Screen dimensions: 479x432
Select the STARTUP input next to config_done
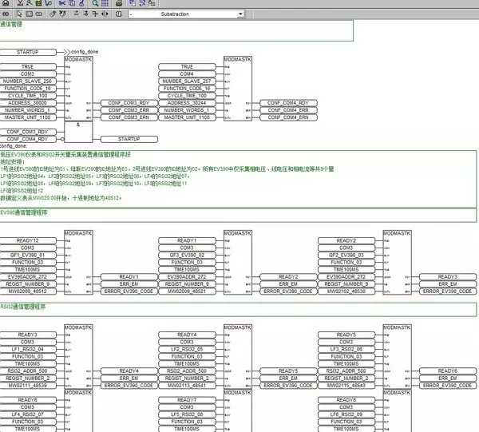pyautogui.click(x=28, y=52)
